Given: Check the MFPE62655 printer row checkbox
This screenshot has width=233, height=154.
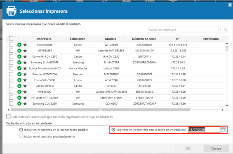Looking at the screenshot, I should click(11, 51).
